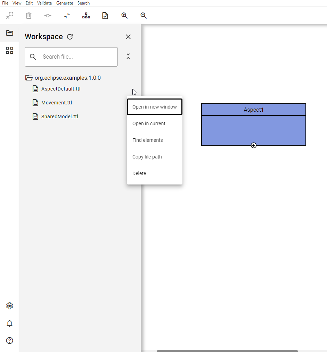Select 'Copy file path' in context menu
327x352 pixels.
point(147,157)
